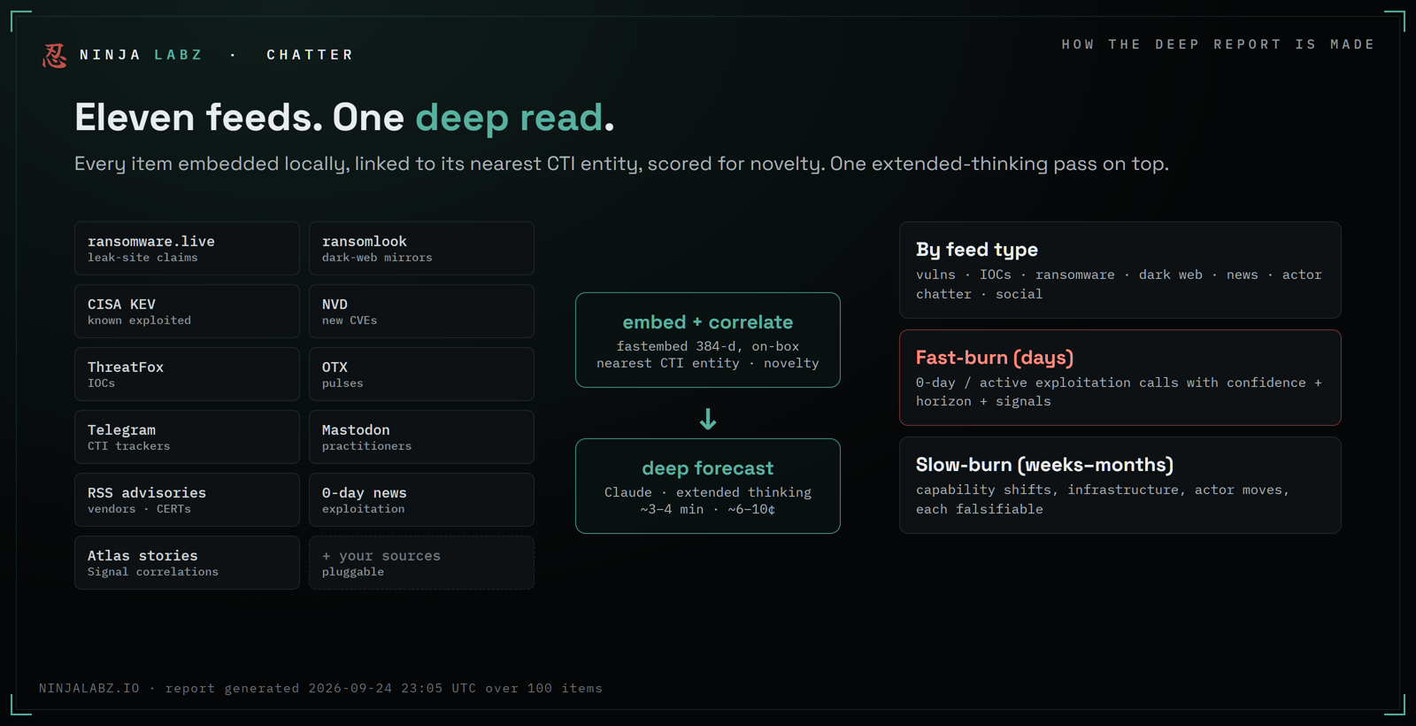The image size is (1416, 726).
Task: Select the ransomlook feed card
Action: pyautogui.click(x=421, y=248)
